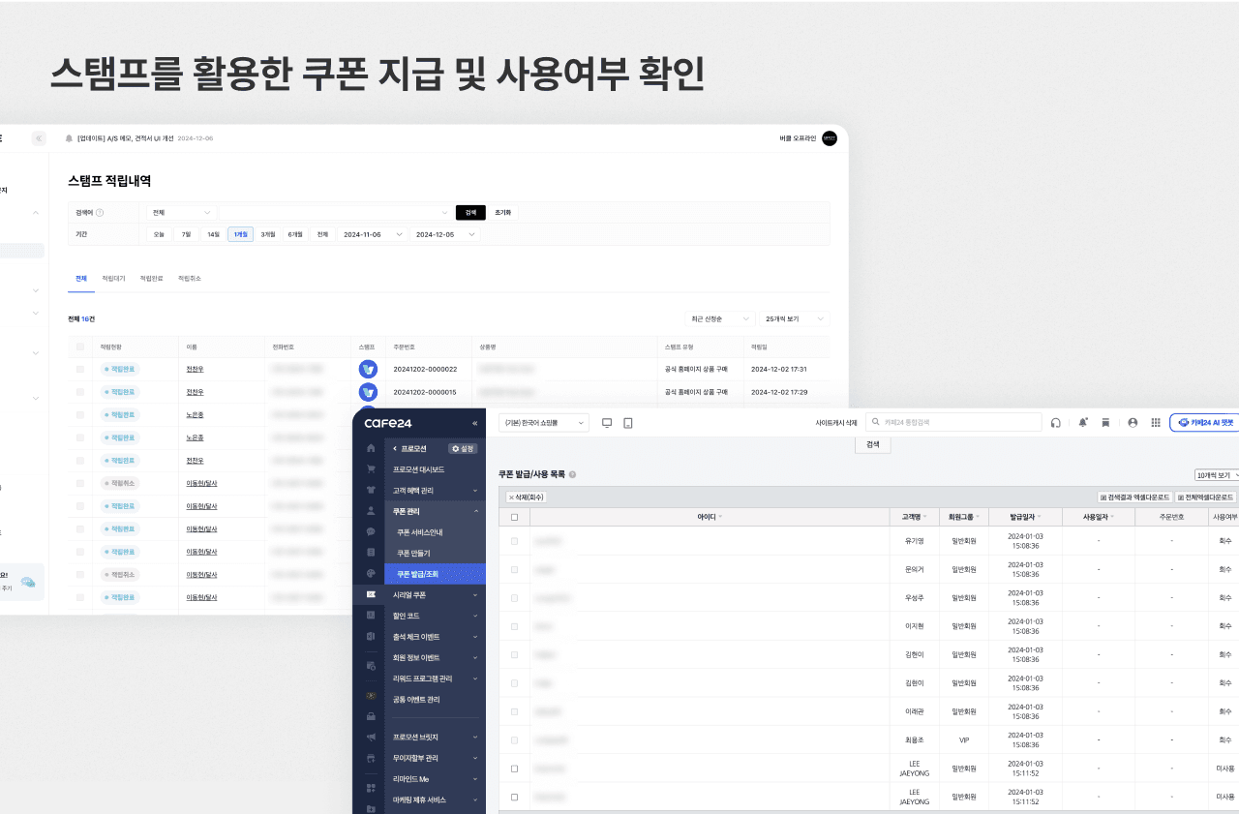Open the (기본) 한국어 쇼핑몰 shop dropdown

coord(544,423)
